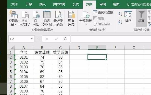Select the cell with 80 in 数学成绩
Viewport: 151px width, 95px height.
[x=60, y=57]
